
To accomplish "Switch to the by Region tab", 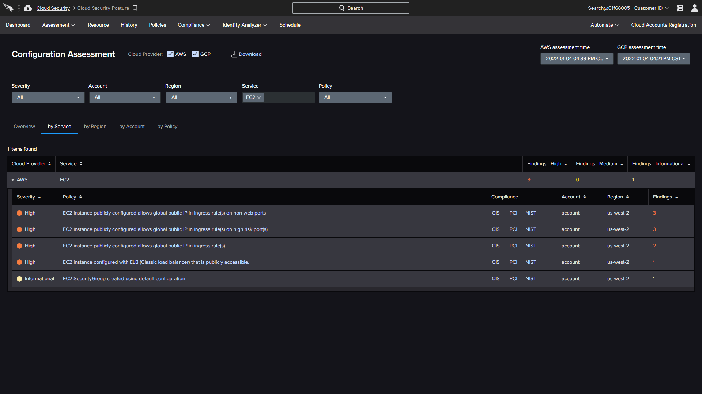I will (95, 127).
